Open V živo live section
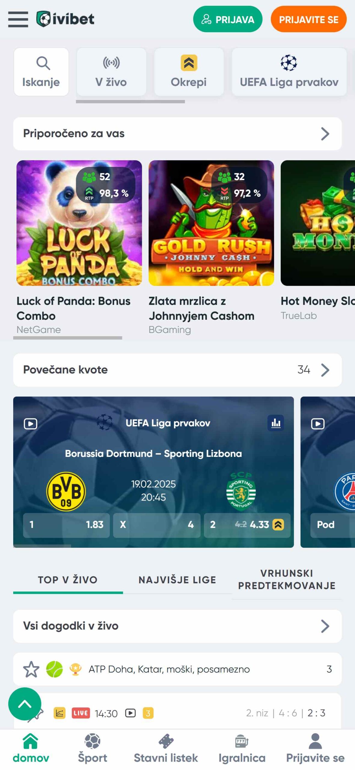 click(111, 72)
